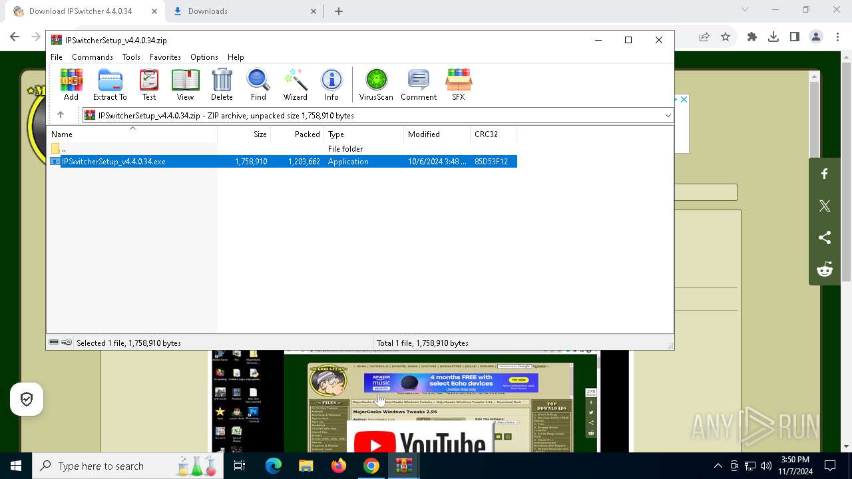
Task: Close the Downloads browser tab
Action: [x=314, y=11]
